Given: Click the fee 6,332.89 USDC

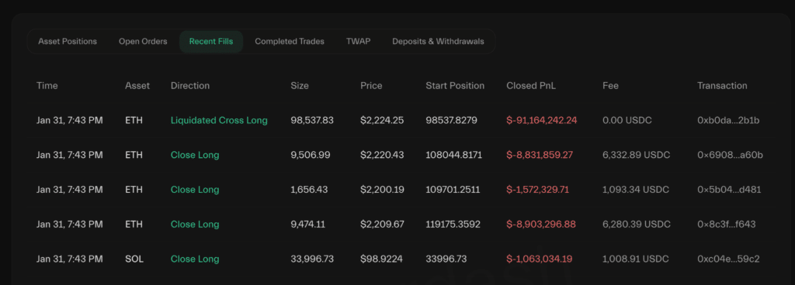Looking at the screenshot, I should (x=637, y=155).
